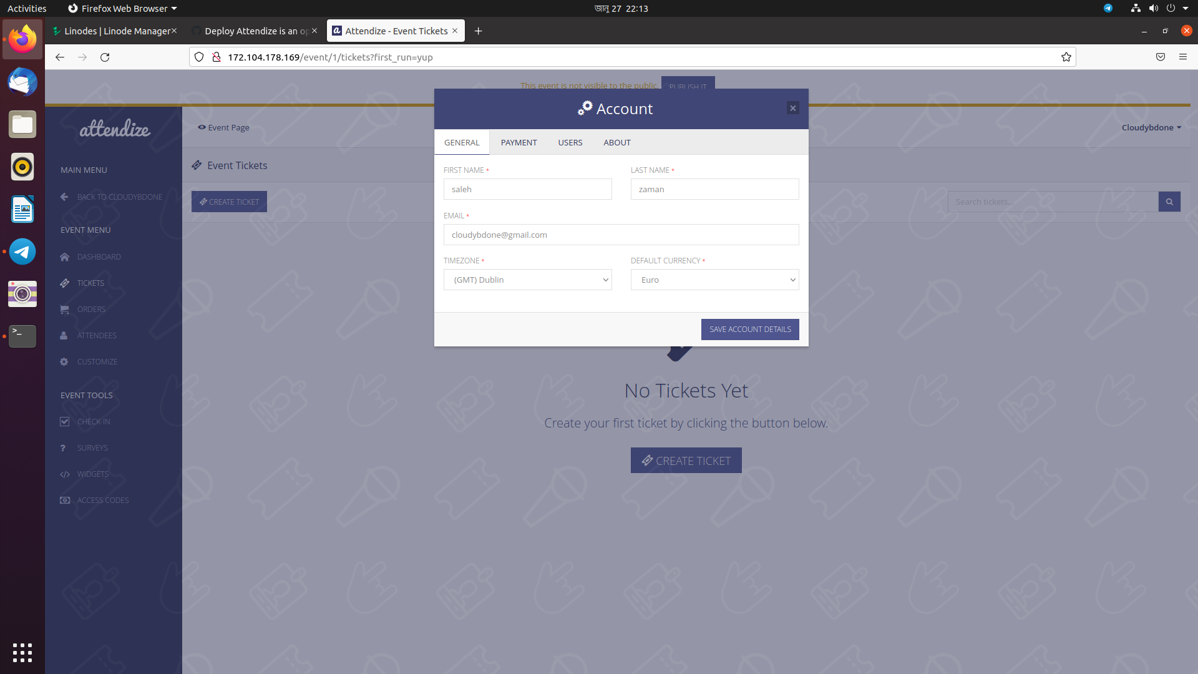Open Thunderbird from the dock
This screenshot has height=674, width=1198.
tap(22, 82)
